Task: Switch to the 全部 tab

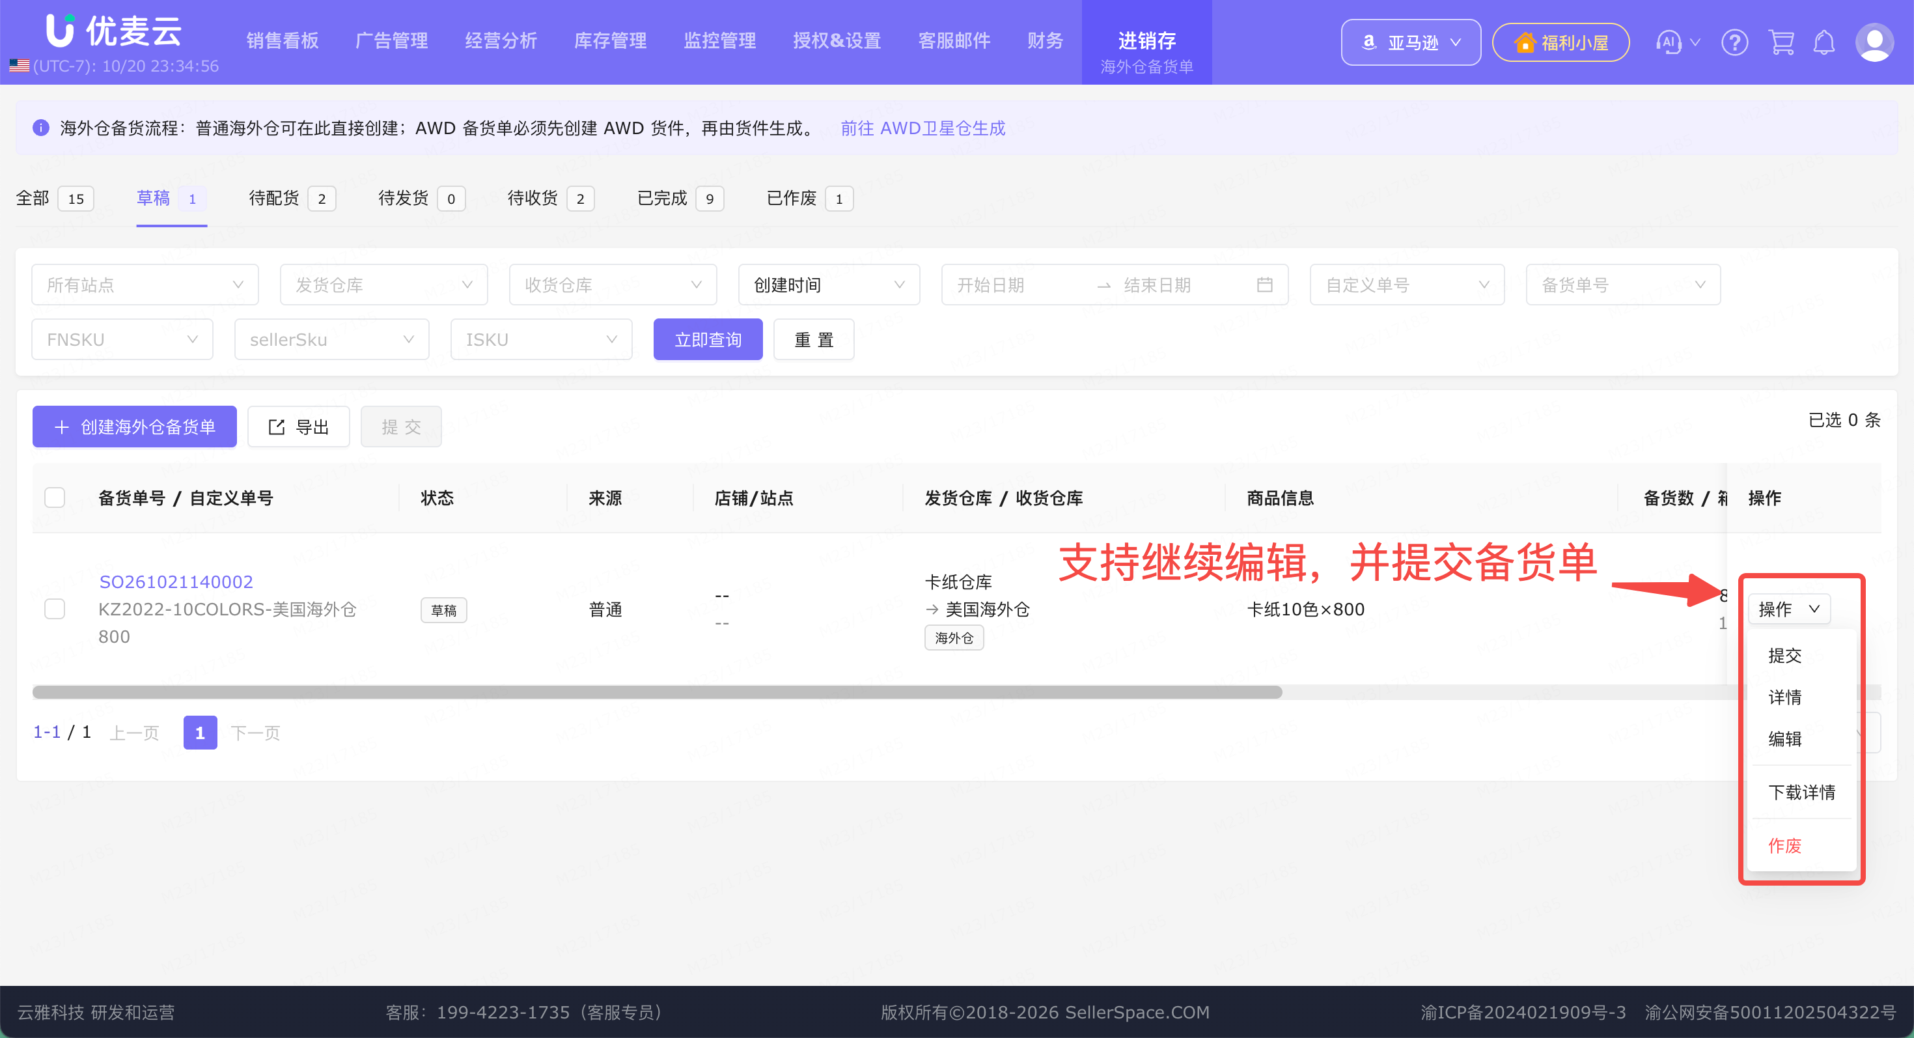Action: [55, 199]
